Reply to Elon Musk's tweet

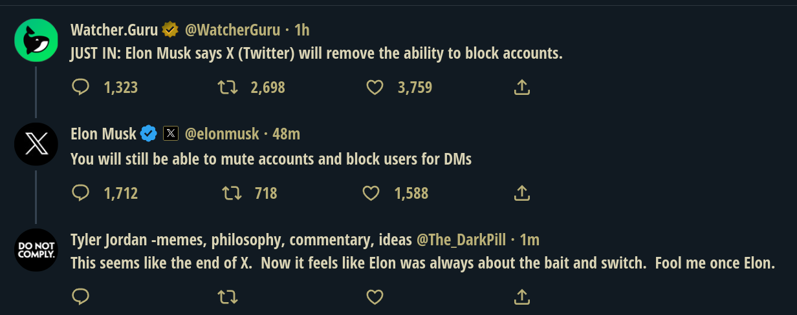(x=80, y=192)
